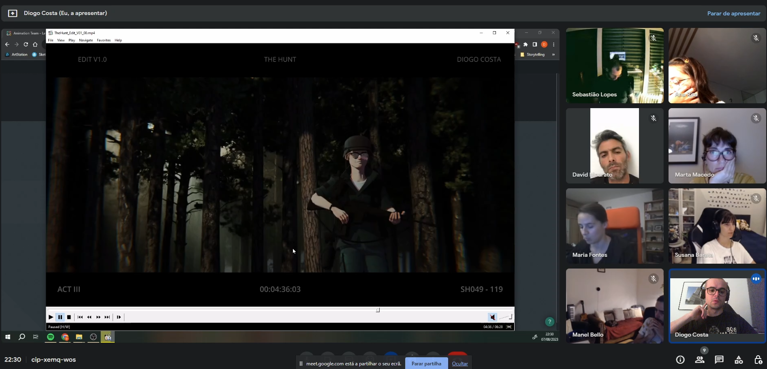Reload the page in the Chrome window
The image size is (767, 369).
(26, 45)
